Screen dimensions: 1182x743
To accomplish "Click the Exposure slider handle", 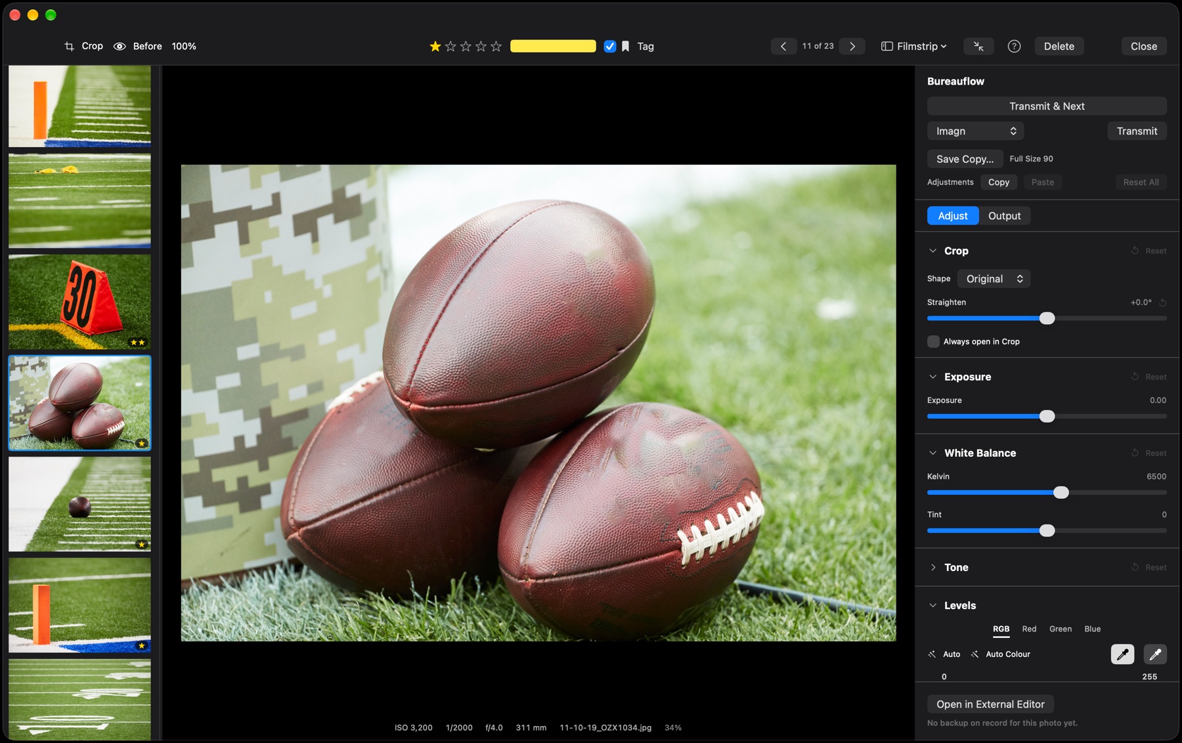I will 1047,416.
